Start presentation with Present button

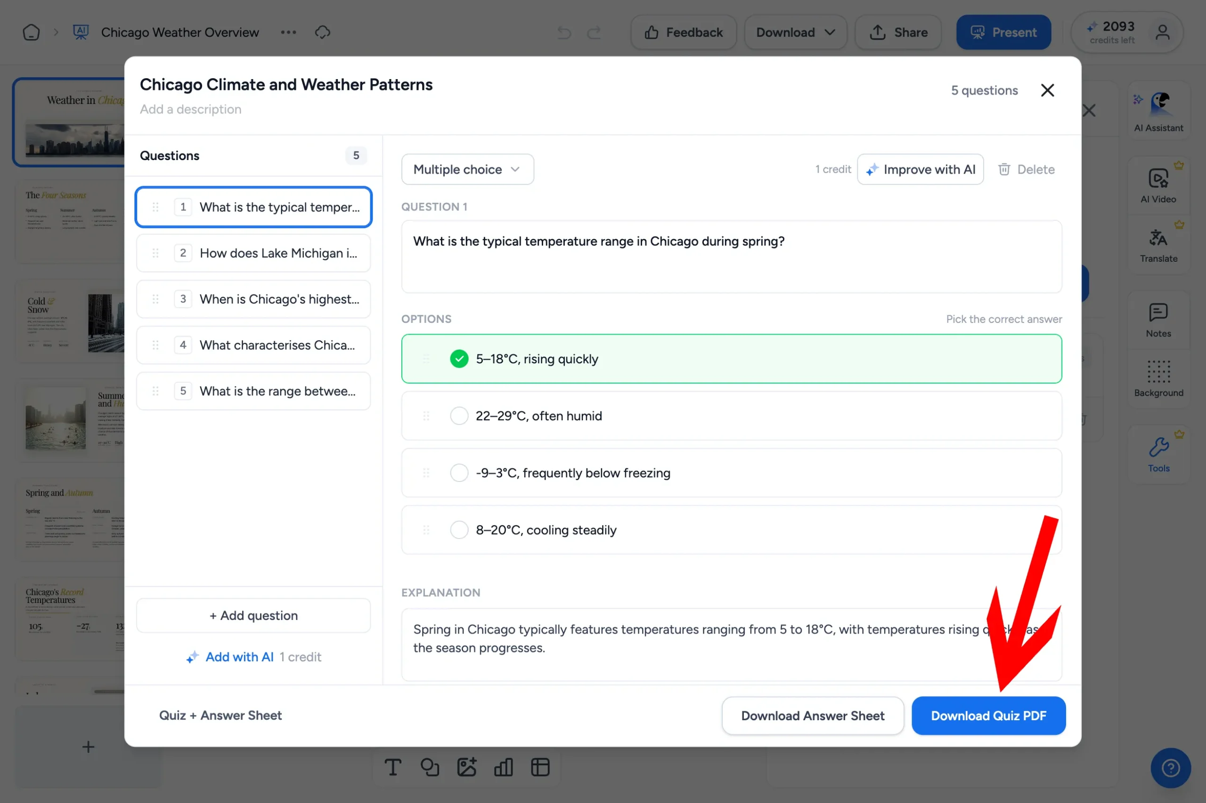click(1003, 32)
